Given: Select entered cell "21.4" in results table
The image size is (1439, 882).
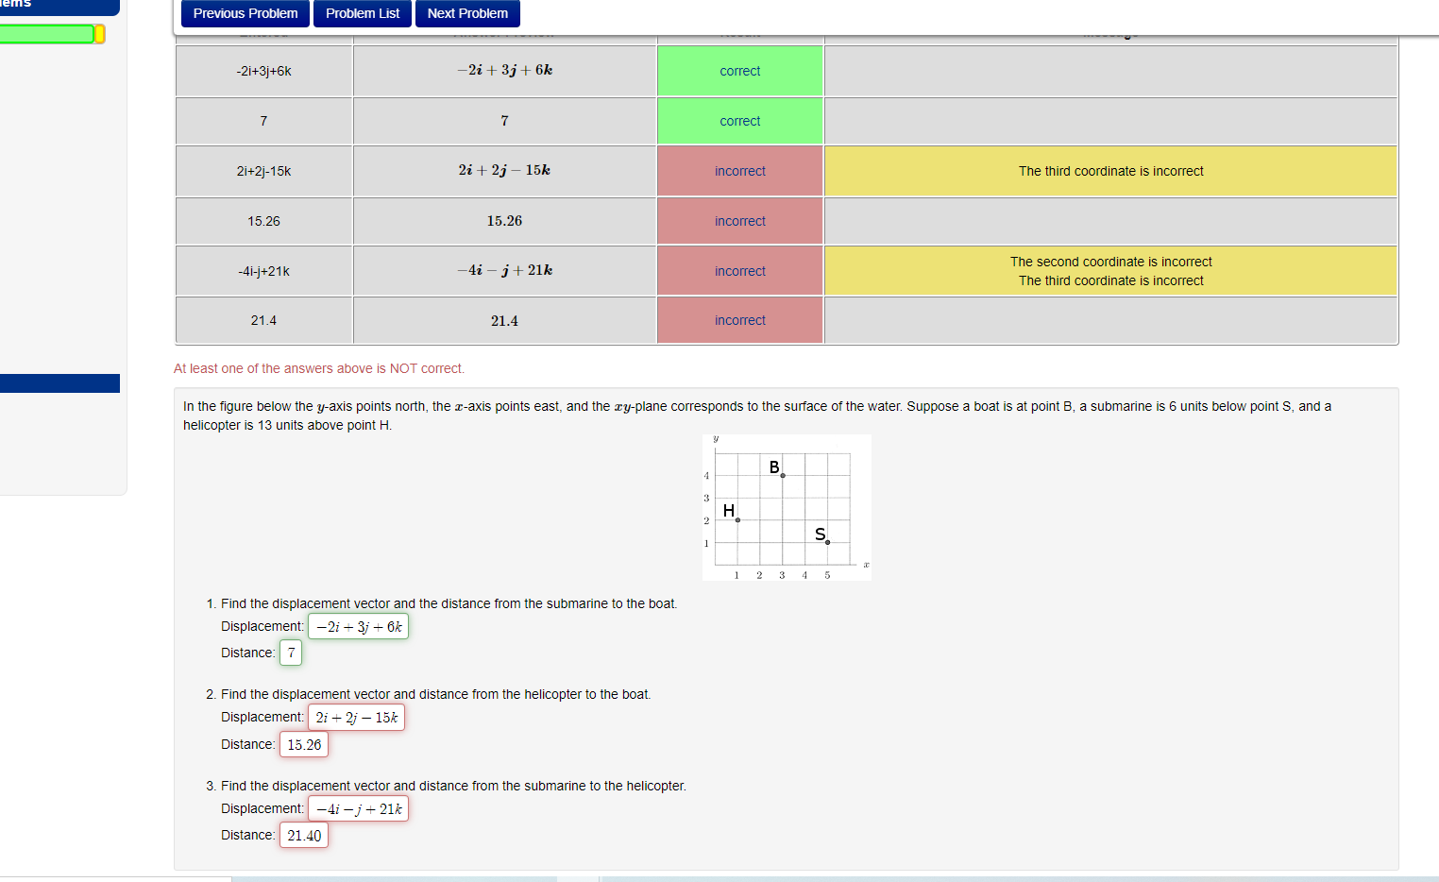Looking at the screenshot, I should 264,320.
